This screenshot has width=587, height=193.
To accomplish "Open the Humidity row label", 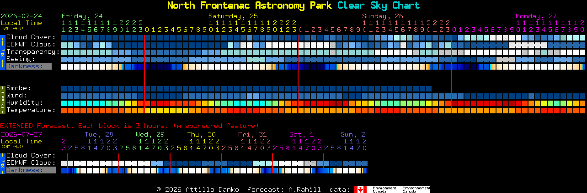I will click(25, 103).
